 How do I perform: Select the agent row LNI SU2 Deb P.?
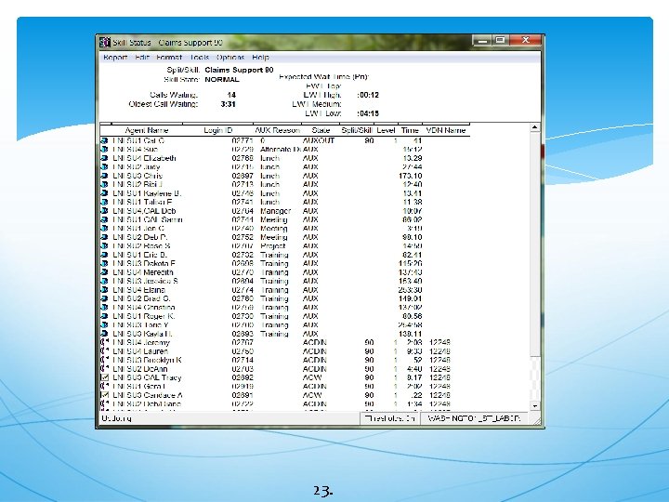284,237
